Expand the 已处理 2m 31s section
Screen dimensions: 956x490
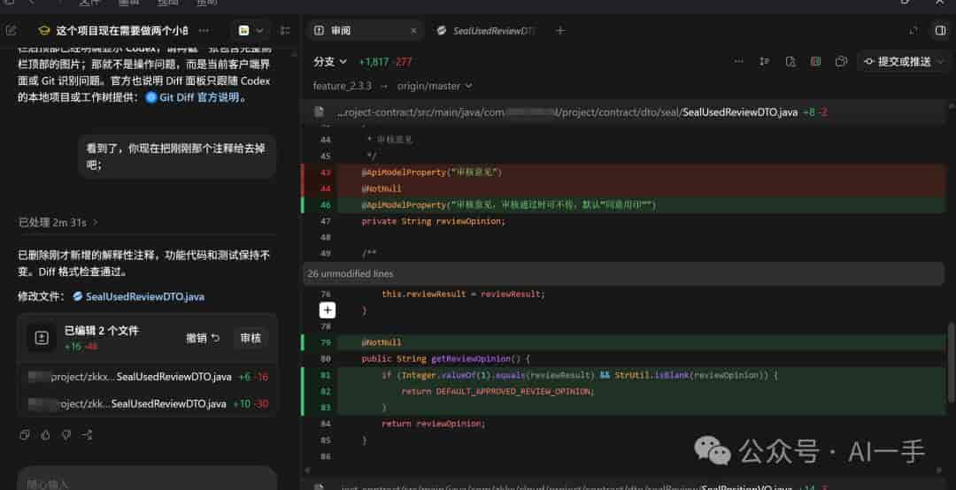pos(58,223)
